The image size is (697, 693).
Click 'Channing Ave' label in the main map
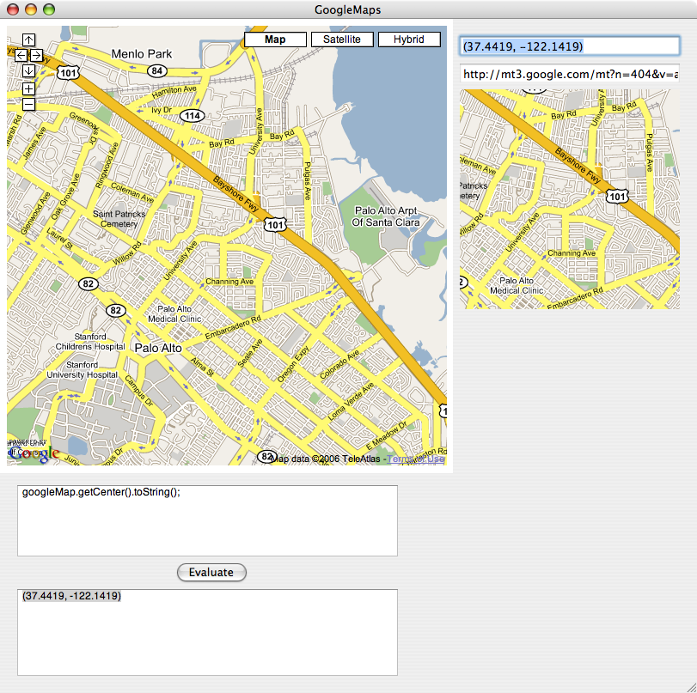coord(229,282)
